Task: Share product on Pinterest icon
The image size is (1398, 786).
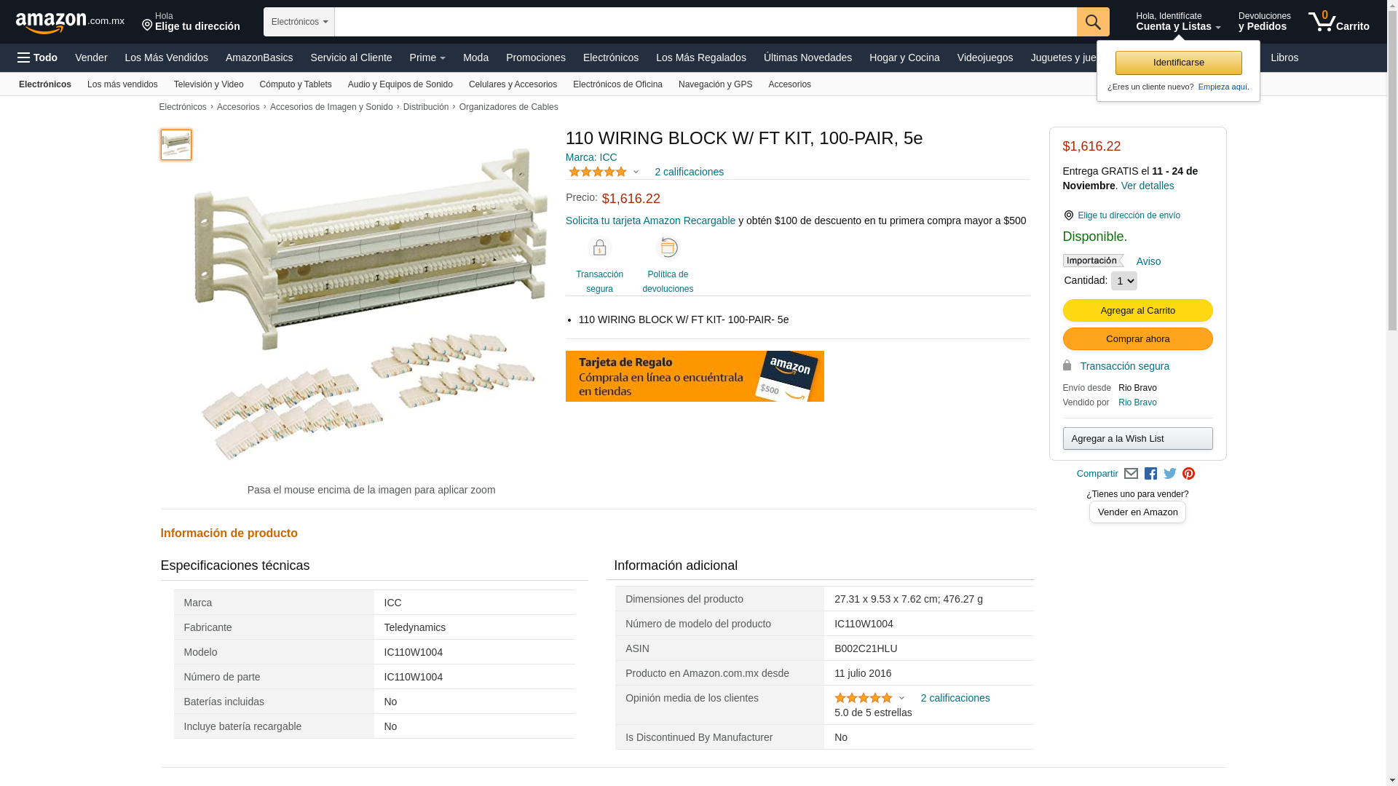Action: pos(1188,474)
